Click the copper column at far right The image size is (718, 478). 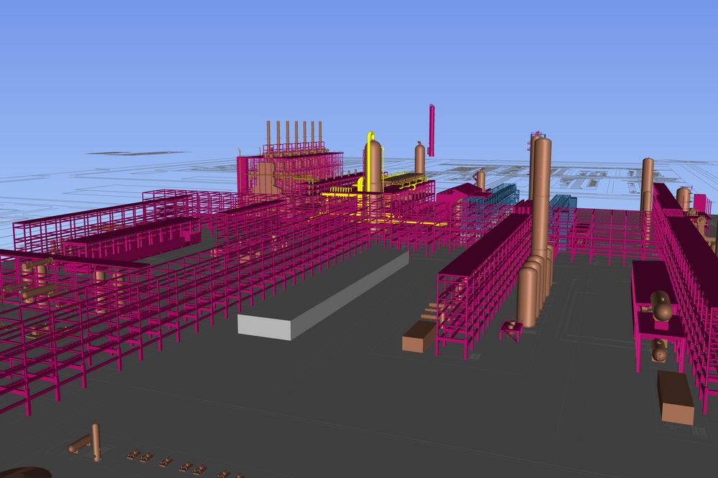click(647, 184)
